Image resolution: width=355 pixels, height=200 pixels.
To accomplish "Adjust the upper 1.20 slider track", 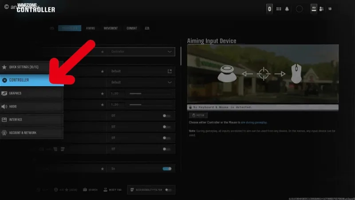I will [150, 93].
